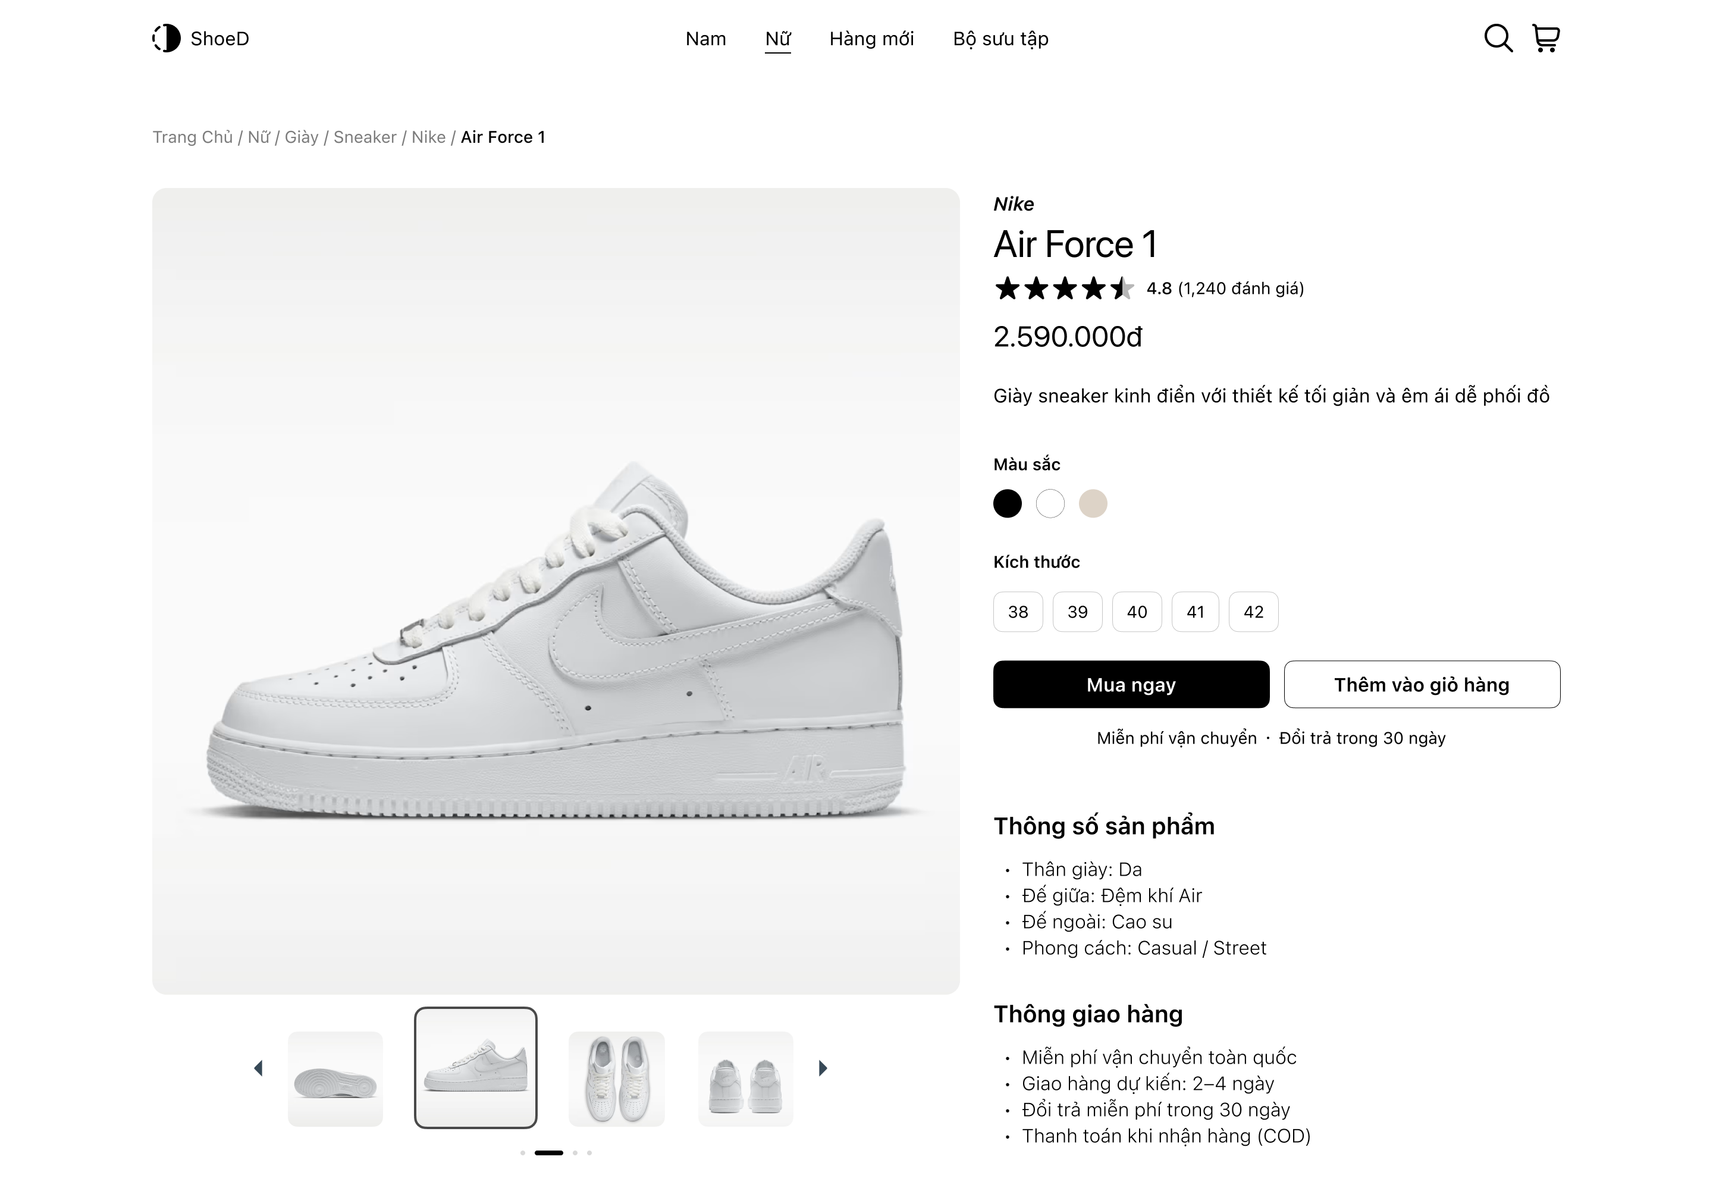Switch to the Nam menu item
Viewport: 1713px width, 1191px height.
tap(705, 38)
